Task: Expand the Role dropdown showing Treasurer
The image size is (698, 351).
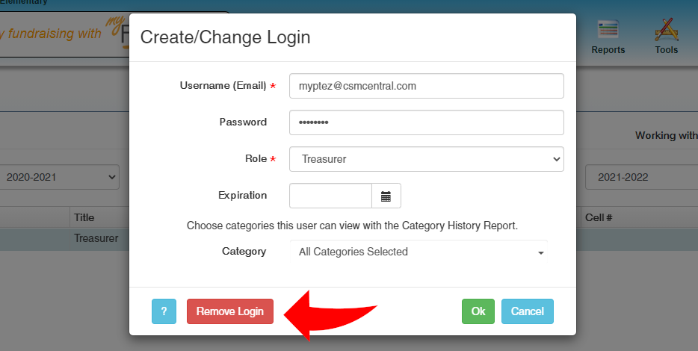Action: pos(426,159)
